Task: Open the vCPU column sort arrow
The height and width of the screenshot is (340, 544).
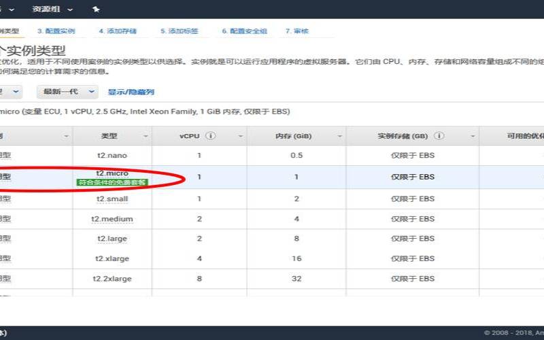Action: [x=241, y=137]
